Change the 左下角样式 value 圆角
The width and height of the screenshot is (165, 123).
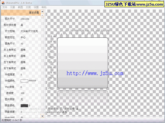click(x=23, y=62)
